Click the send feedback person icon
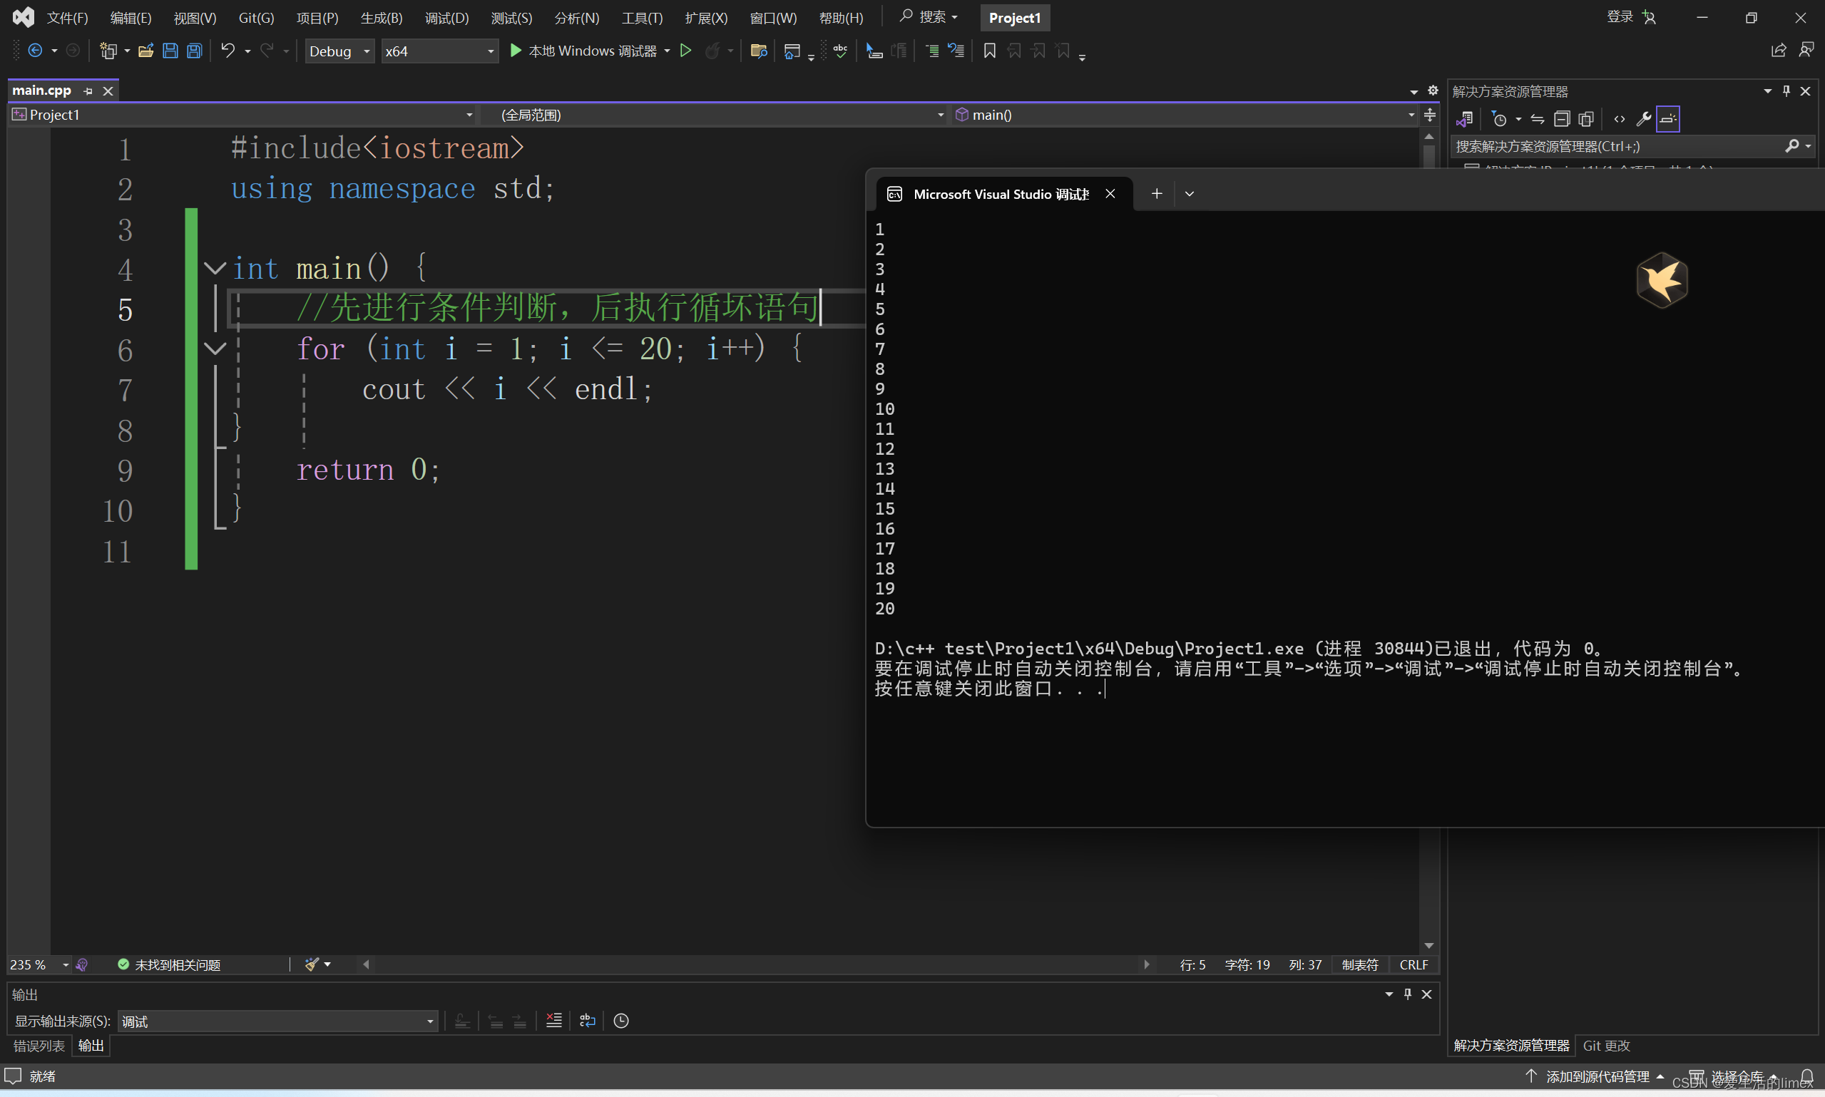1825x1097 pixels. coord(1806,51)
